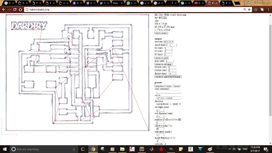Image resolution: width=272 pixels, height=153 pixels.
Task: Click the zoom magnifier icon in address bar
Action: [245, 10]
